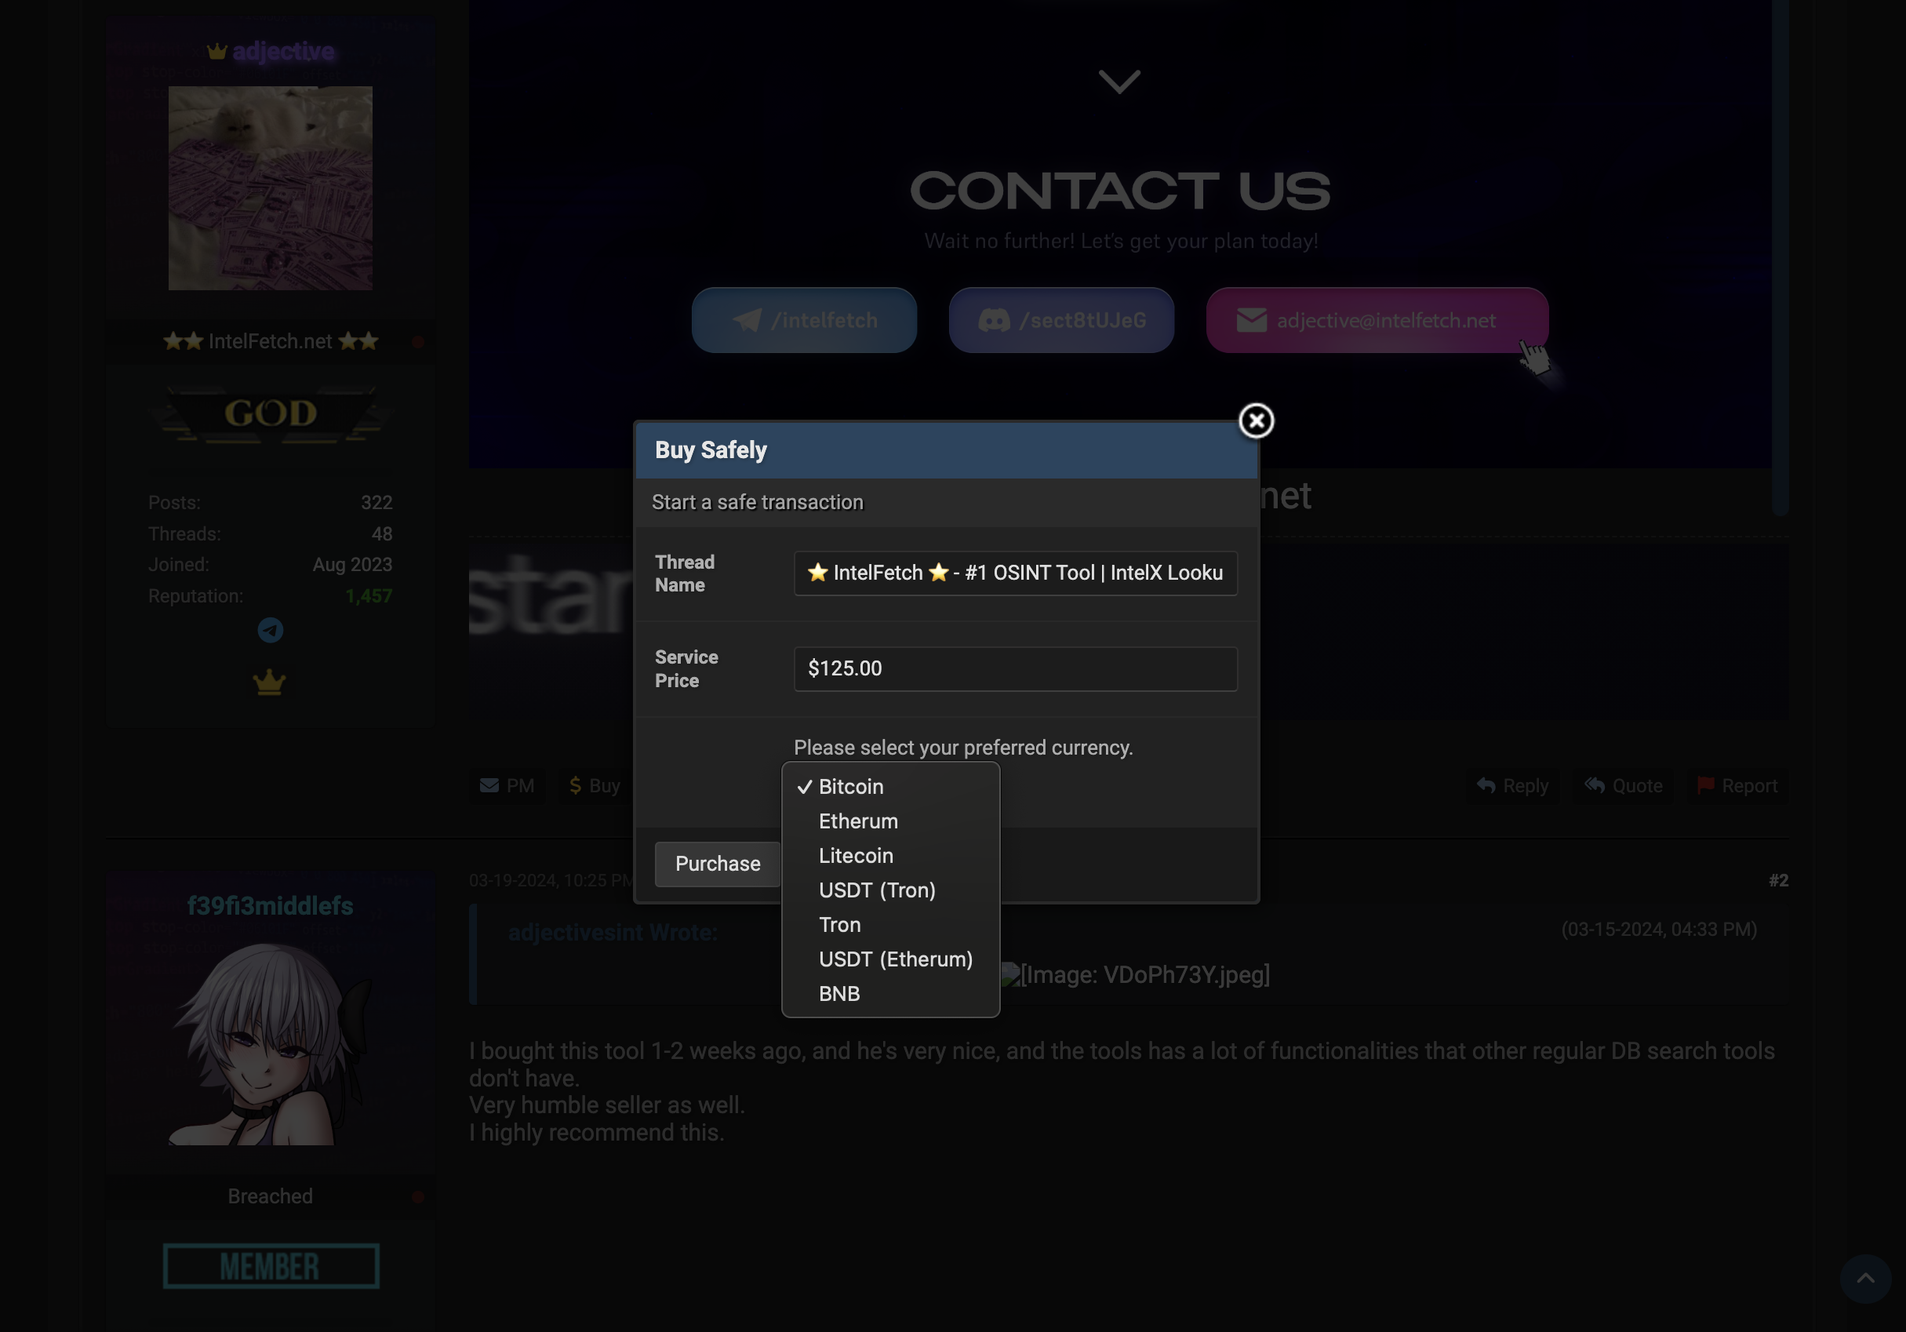This screenshot has width=1906, height=1332.
Task: Pick the USDT (Tron) option
Action: point(877,890)
